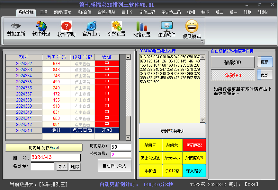Click the red 胆码匹配 button
The image size is (278, 190).
[194, 145]
